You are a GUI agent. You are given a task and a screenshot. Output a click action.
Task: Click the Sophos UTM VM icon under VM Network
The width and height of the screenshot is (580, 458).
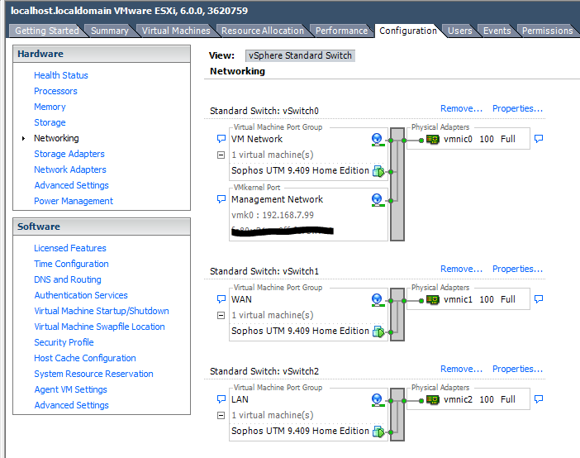coord(378,171)
